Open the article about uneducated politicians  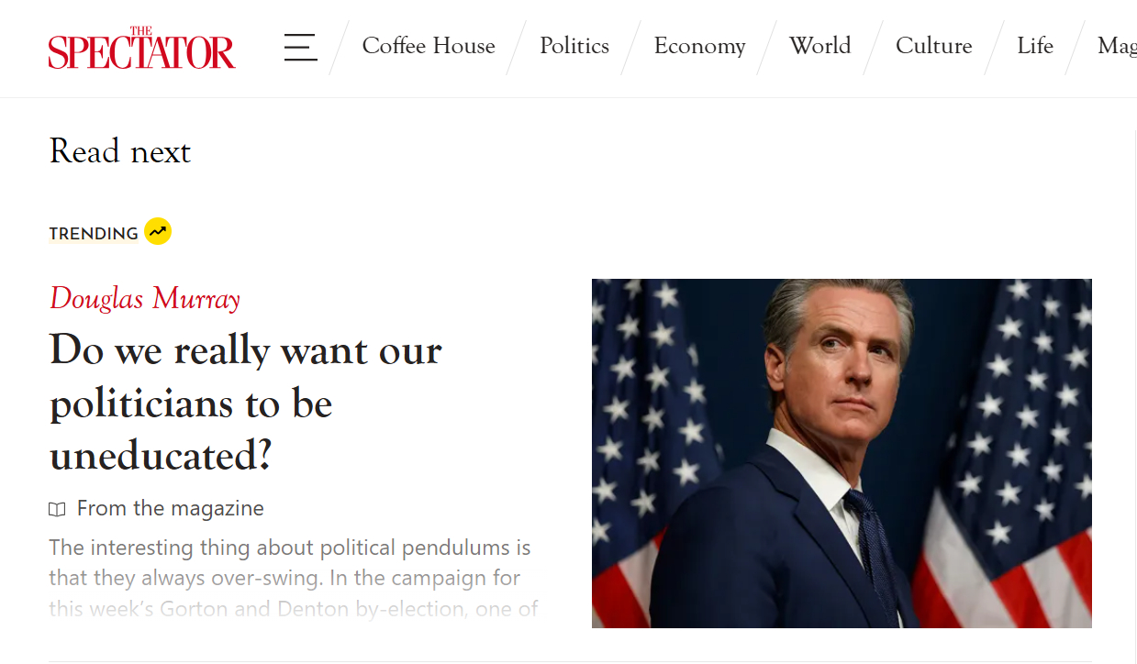(x=246, y=402)
